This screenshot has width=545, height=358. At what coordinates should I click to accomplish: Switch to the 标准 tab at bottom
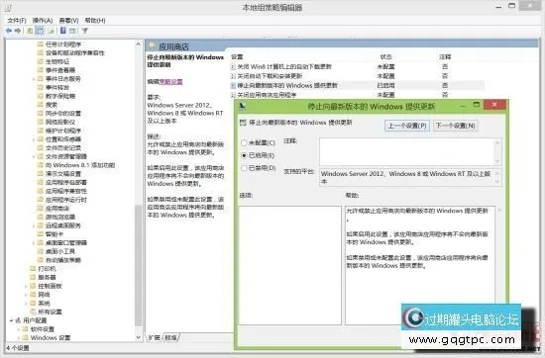pos(171,337)
